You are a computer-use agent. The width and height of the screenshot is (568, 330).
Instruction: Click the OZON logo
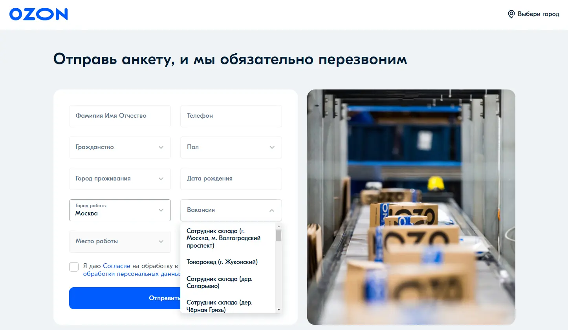38,14
